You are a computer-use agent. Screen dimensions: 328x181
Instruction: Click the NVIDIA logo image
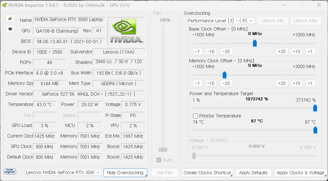click(x=126, y=32)
